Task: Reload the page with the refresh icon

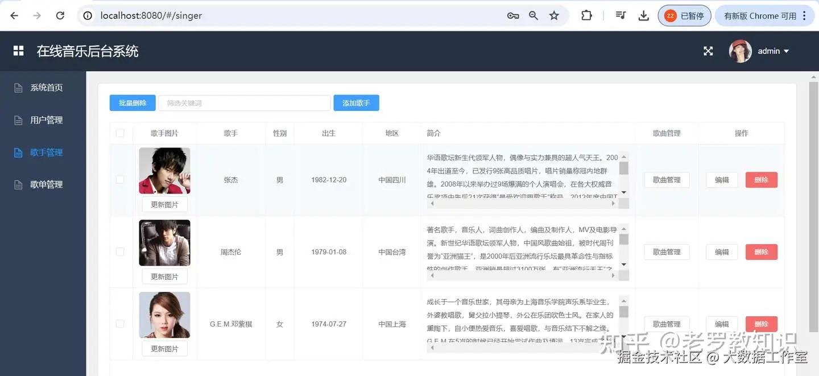Action: pyautogui.click(x=60, y=16)
